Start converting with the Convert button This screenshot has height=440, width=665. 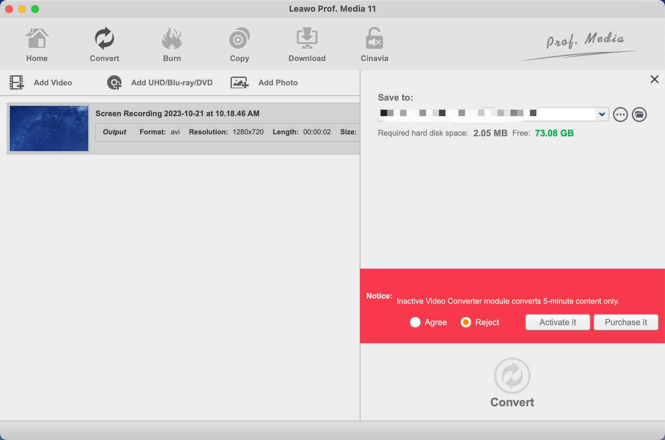pos(512,383)
